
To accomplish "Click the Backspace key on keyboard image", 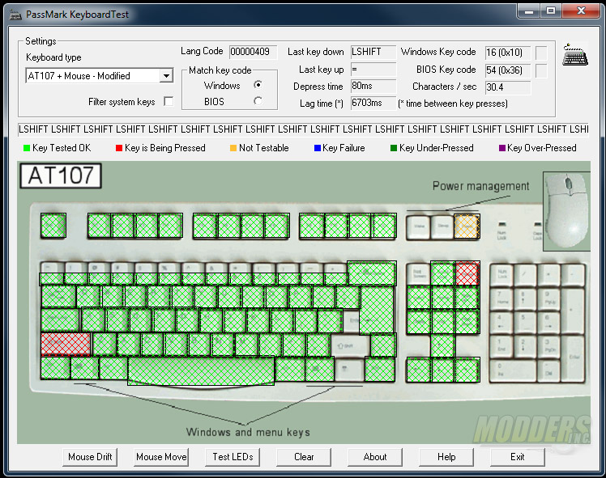I will click(372, 273).
